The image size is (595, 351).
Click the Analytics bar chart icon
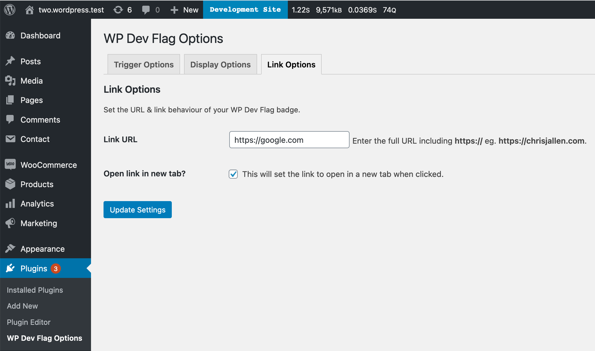(10, 204)
